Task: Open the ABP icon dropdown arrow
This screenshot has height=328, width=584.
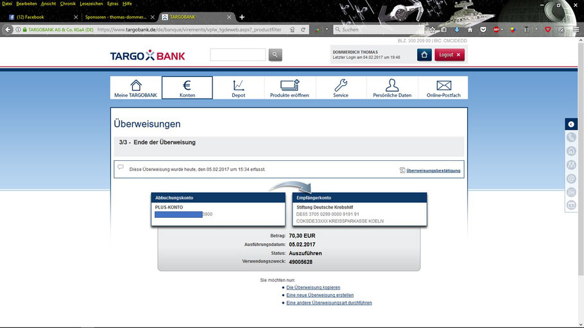Action: coord(502,29)
